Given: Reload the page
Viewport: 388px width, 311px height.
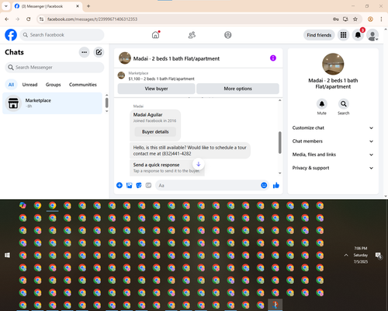Looking at the screenshot, I should pos(29,19).
